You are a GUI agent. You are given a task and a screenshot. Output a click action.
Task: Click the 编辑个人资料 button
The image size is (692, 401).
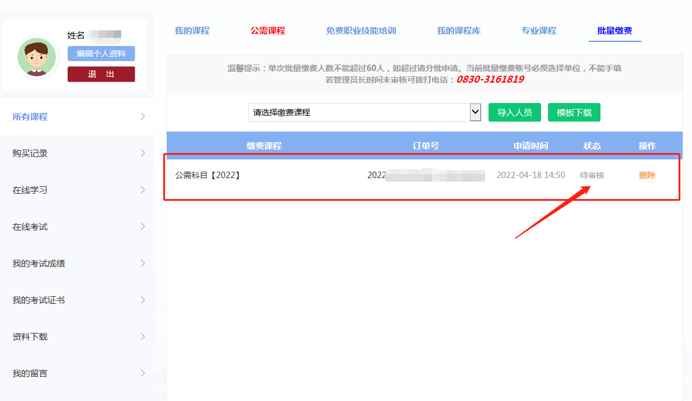coord(101,54)
